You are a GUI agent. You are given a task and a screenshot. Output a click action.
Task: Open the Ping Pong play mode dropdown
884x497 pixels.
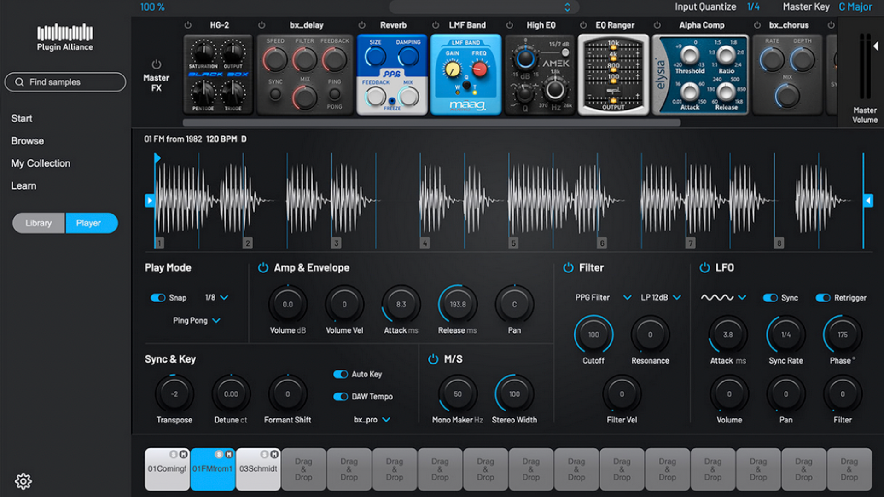pyautogui.click(x=197, y=320)
